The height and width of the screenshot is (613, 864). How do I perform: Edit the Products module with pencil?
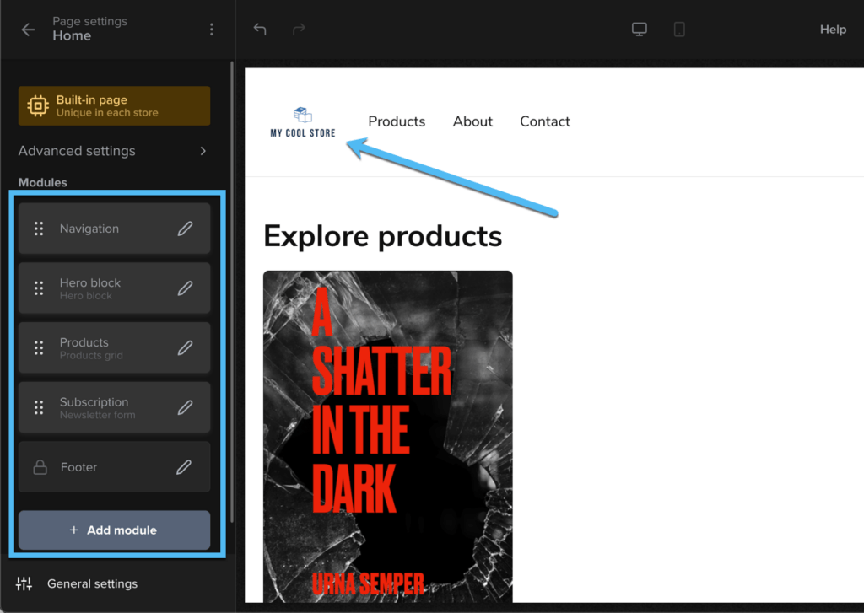185,348
